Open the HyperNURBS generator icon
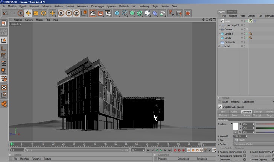The image size is (274, 162). tap(132, 13)
